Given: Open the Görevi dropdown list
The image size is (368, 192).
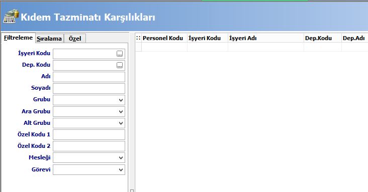Looking at the screenshot, I should coord(121,170).
